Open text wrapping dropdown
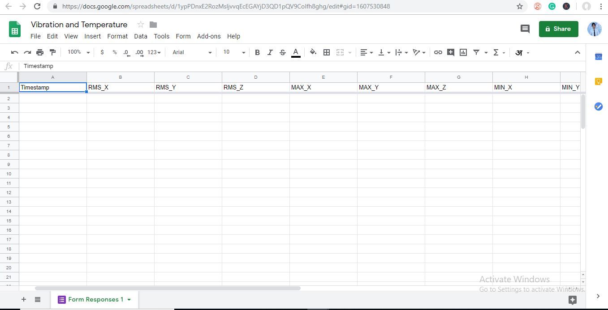 (x=401, y=52)
